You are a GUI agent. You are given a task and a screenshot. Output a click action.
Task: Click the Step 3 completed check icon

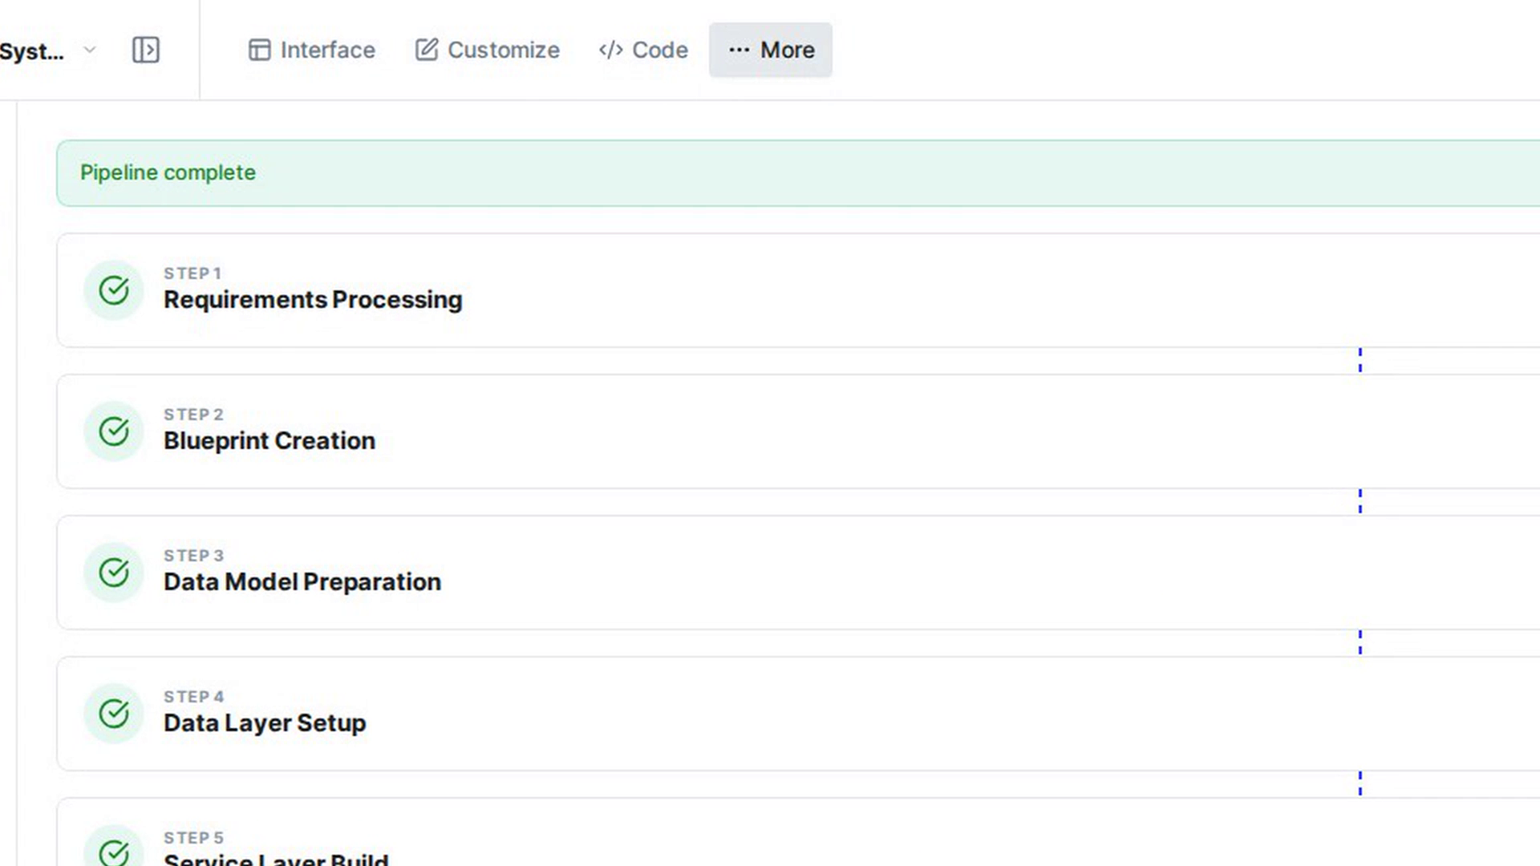tap(114, 573)
